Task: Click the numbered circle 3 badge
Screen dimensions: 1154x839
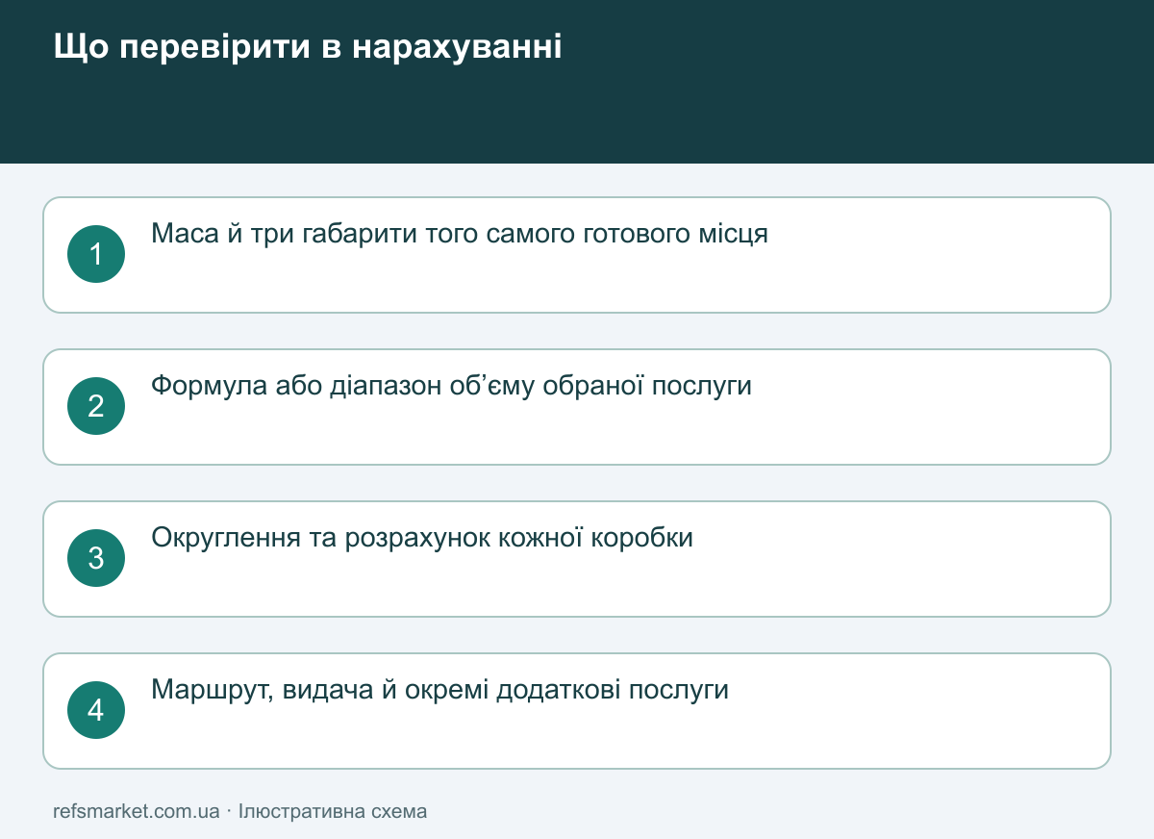Action: [x=96, y=558]
